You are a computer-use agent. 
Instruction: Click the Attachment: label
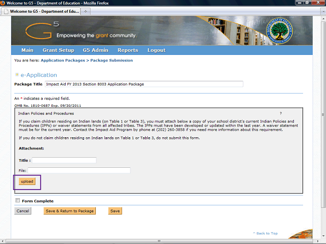point(32,148)
